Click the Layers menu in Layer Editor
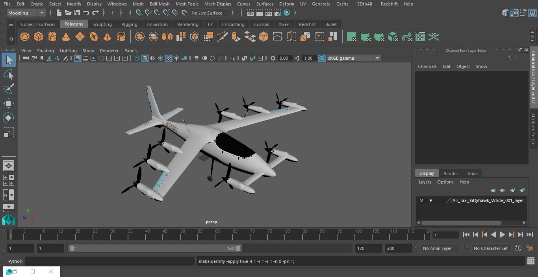 425,182
